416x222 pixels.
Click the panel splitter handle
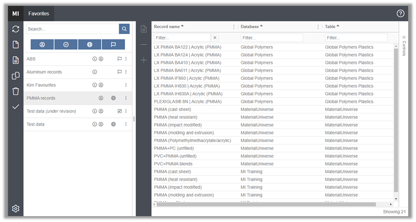134,119
